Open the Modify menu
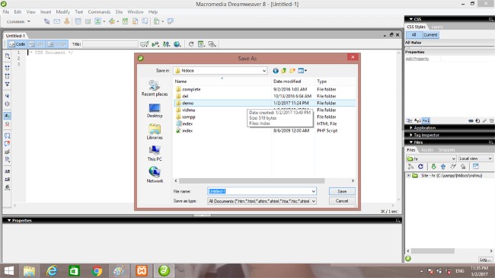The height and width of the screenshot is (278, 495). [x=62, y=11]
